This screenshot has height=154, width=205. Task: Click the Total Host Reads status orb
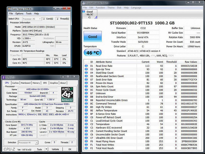click(x=86, y=148)
